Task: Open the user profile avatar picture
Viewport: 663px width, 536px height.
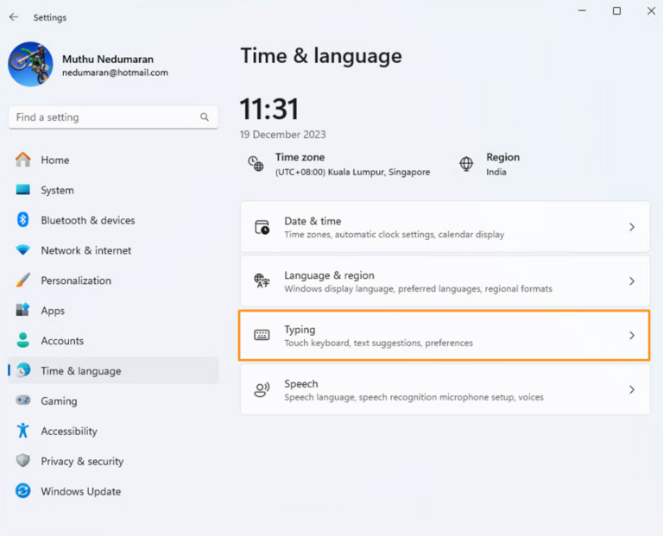Action: click(x=30, y=65)
